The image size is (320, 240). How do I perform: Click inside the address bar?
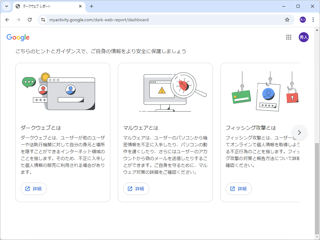click(125, 19)
